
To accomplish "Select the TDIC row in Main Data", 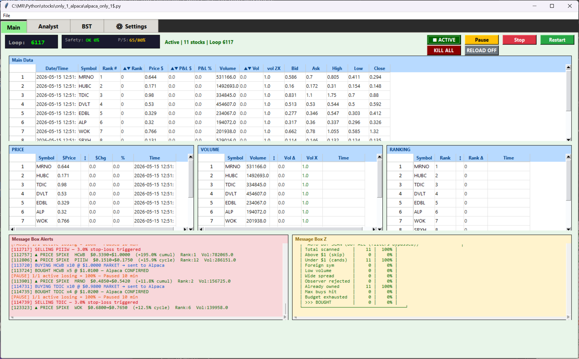I will point(199,95).
